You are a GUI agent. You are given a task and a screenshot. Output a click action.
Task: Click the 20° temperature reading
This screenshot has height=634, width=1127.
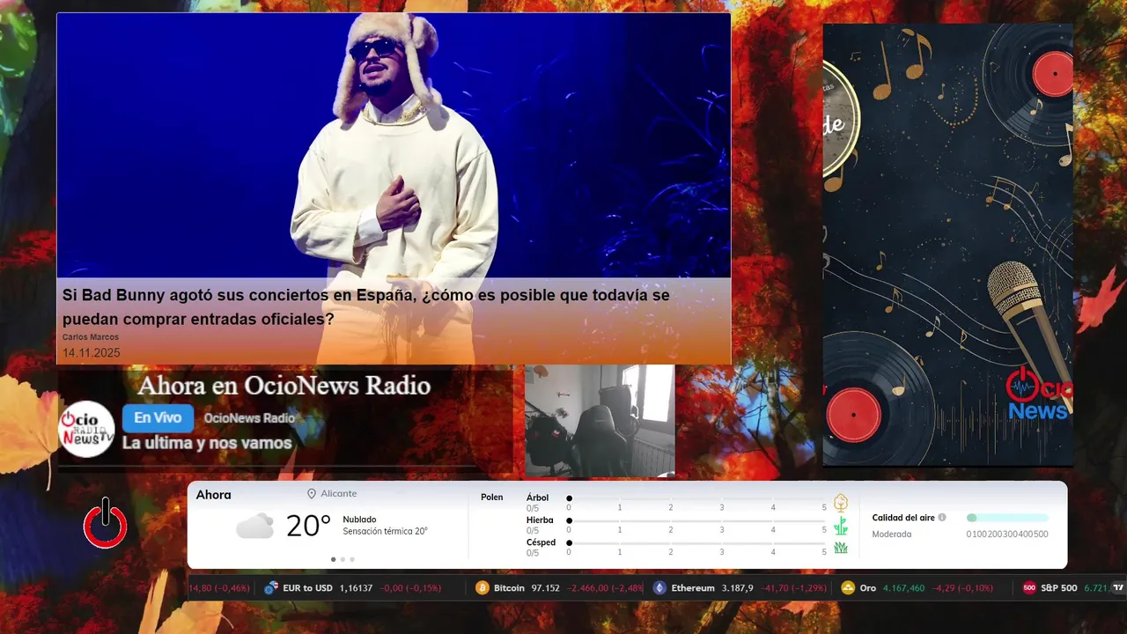click(x=308, y=526)
